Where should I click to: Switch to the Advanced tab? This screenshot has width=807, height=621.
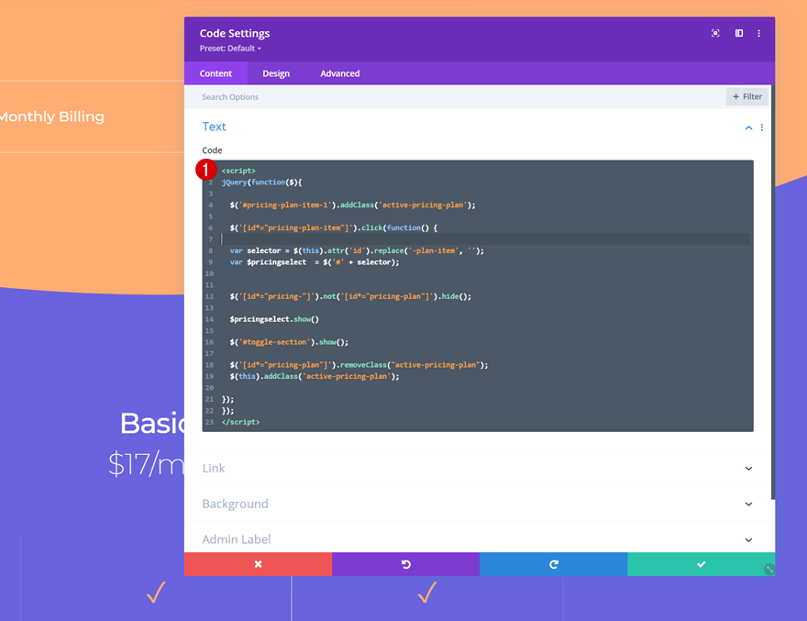[339, 73]
